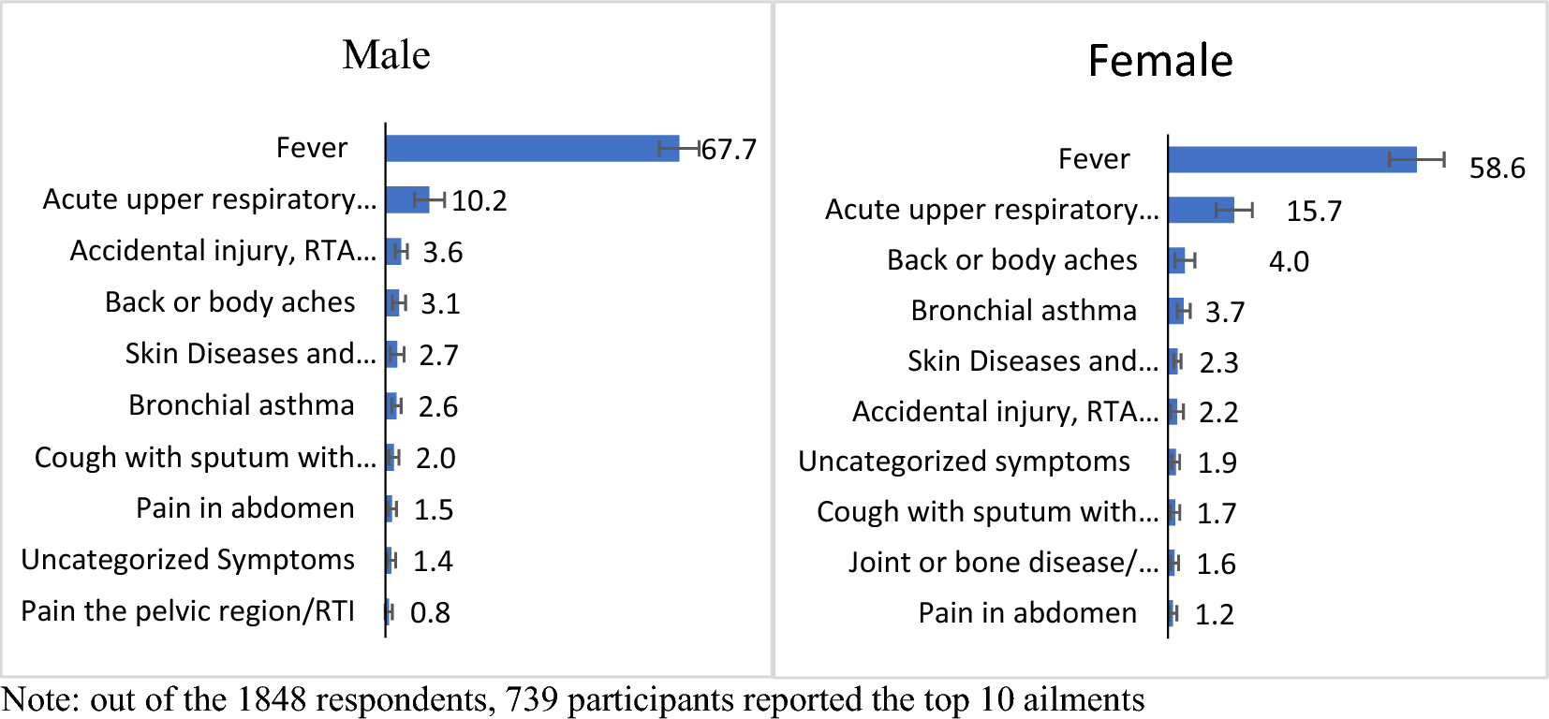Click the Female "Bronchial asthma" label
Image resolution: width=1549 pixels, height=719 pixels.
(x=1024, y=311)
